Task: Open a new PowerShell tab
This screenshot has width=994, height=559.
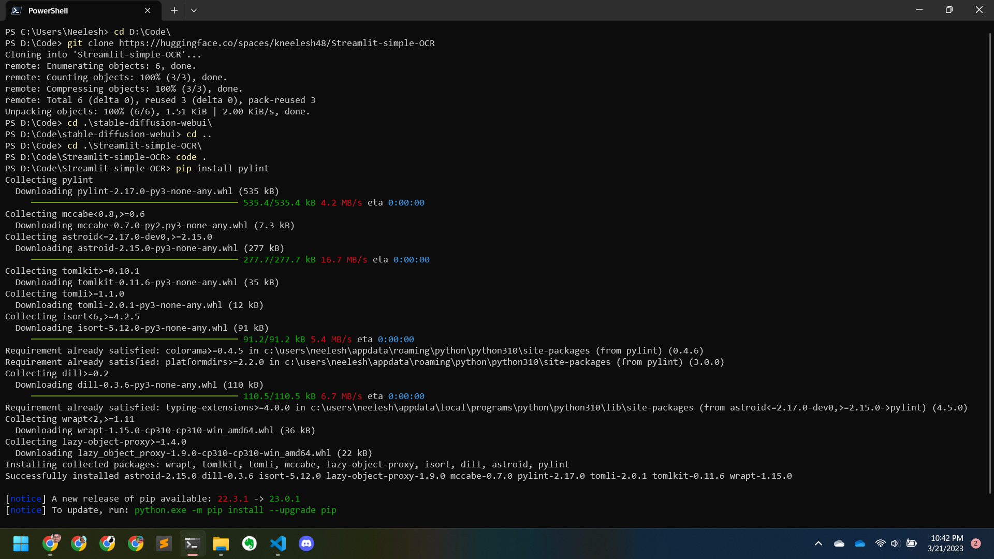Action: coord(174,10)
